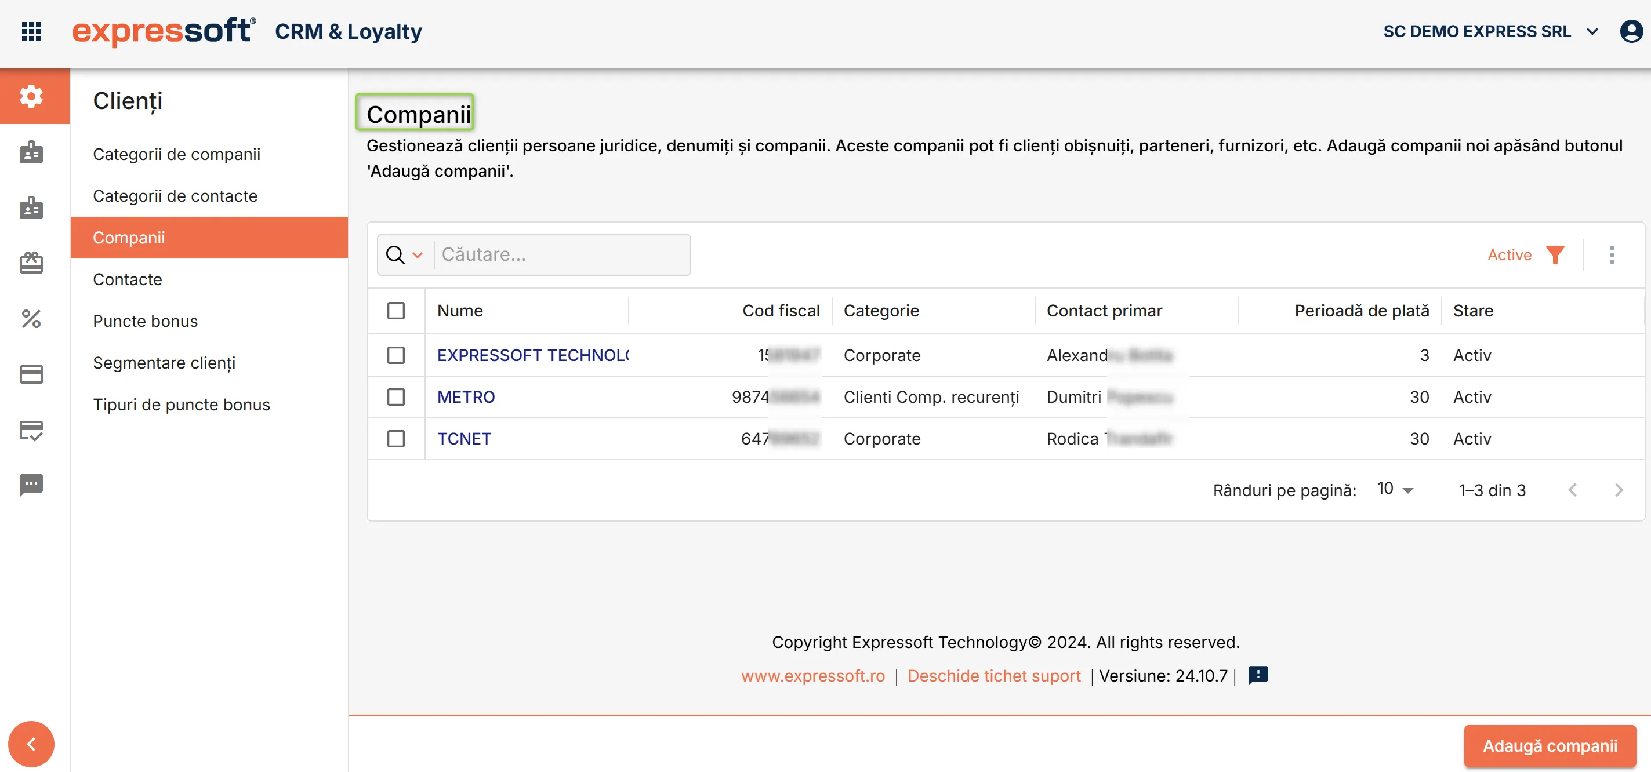Open the three-dot table options menu
1651x772 pixels.
point(1612,255)
